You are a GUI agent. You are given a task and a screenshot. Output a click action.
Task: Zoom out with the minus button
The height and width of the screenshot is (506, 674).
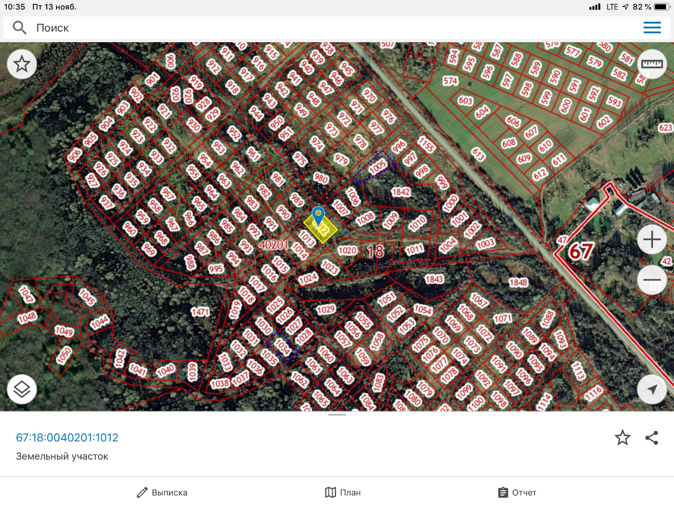(652, 280)
